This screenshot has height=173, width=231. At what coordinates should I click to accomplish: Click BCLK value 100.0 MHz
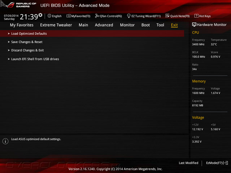coord(199,57)
